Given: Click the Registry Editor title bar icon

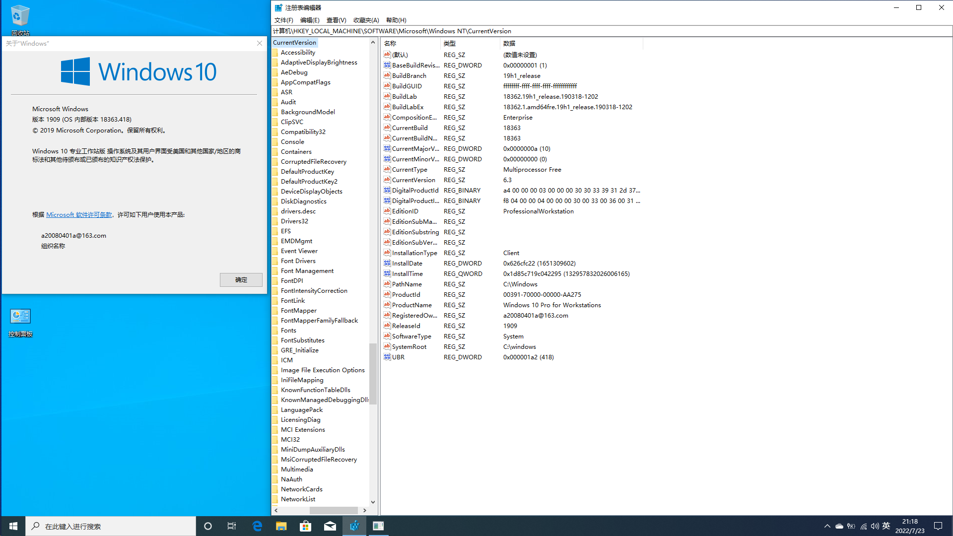Looking at the screenshot, I should [278, 7].
